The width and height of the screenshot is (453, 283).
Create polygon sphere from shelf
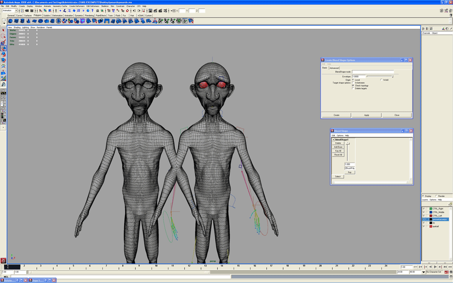point(11,21)
